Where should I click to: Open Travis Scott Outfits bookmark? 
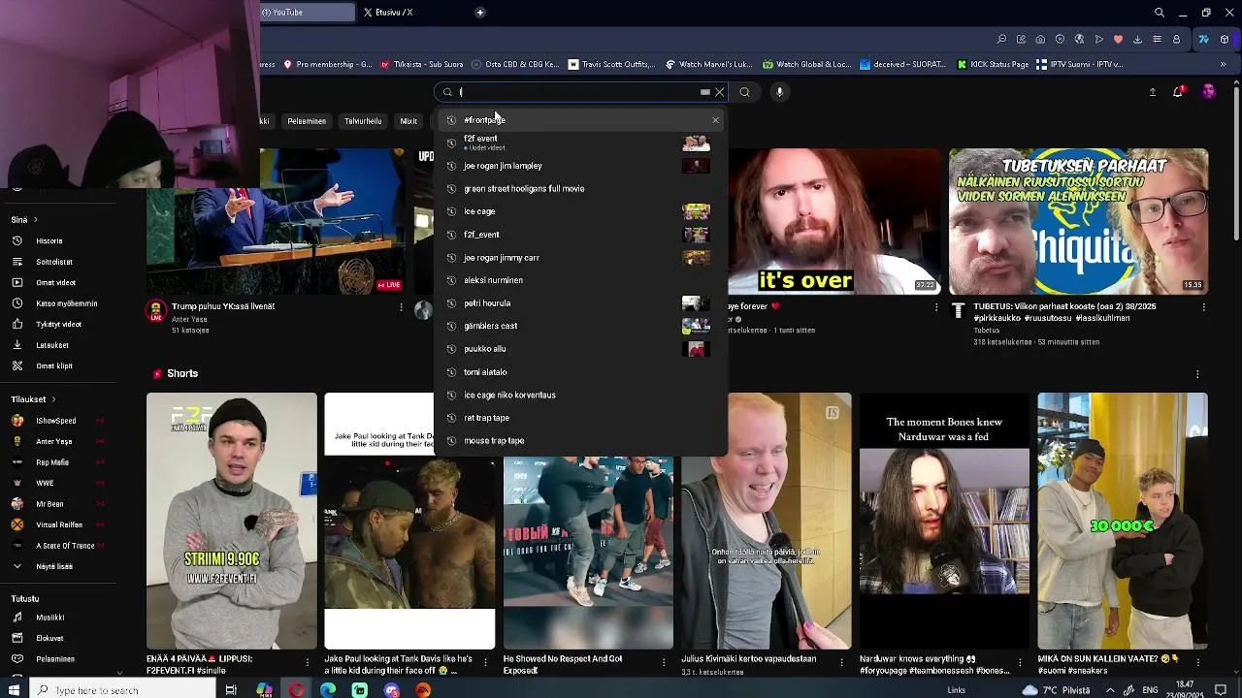click(612, 65)
